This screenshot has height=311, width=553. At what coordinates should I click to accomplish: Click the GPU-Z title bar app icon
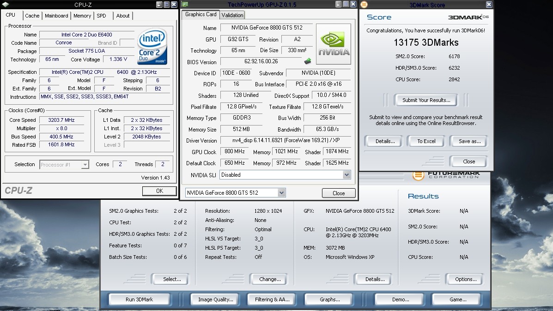click(186, 5)
